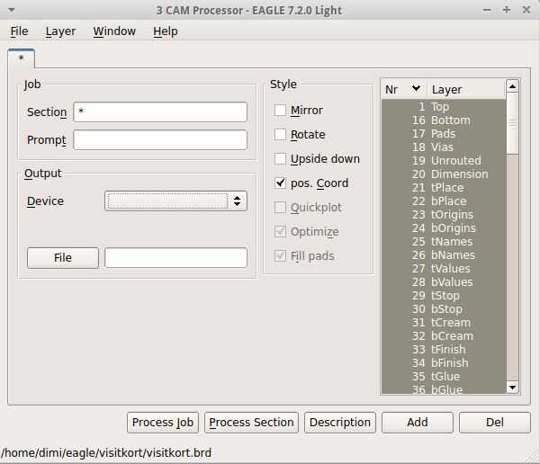This screenshot has height=464, width=540.
Task: Enable the Upside down checkbox
Action: click(280, 159)
